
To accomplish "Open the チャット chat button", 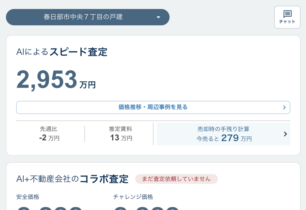I will [x=287, y=17].
